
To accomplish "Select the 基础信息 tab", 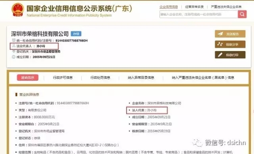I will (28, 78).
